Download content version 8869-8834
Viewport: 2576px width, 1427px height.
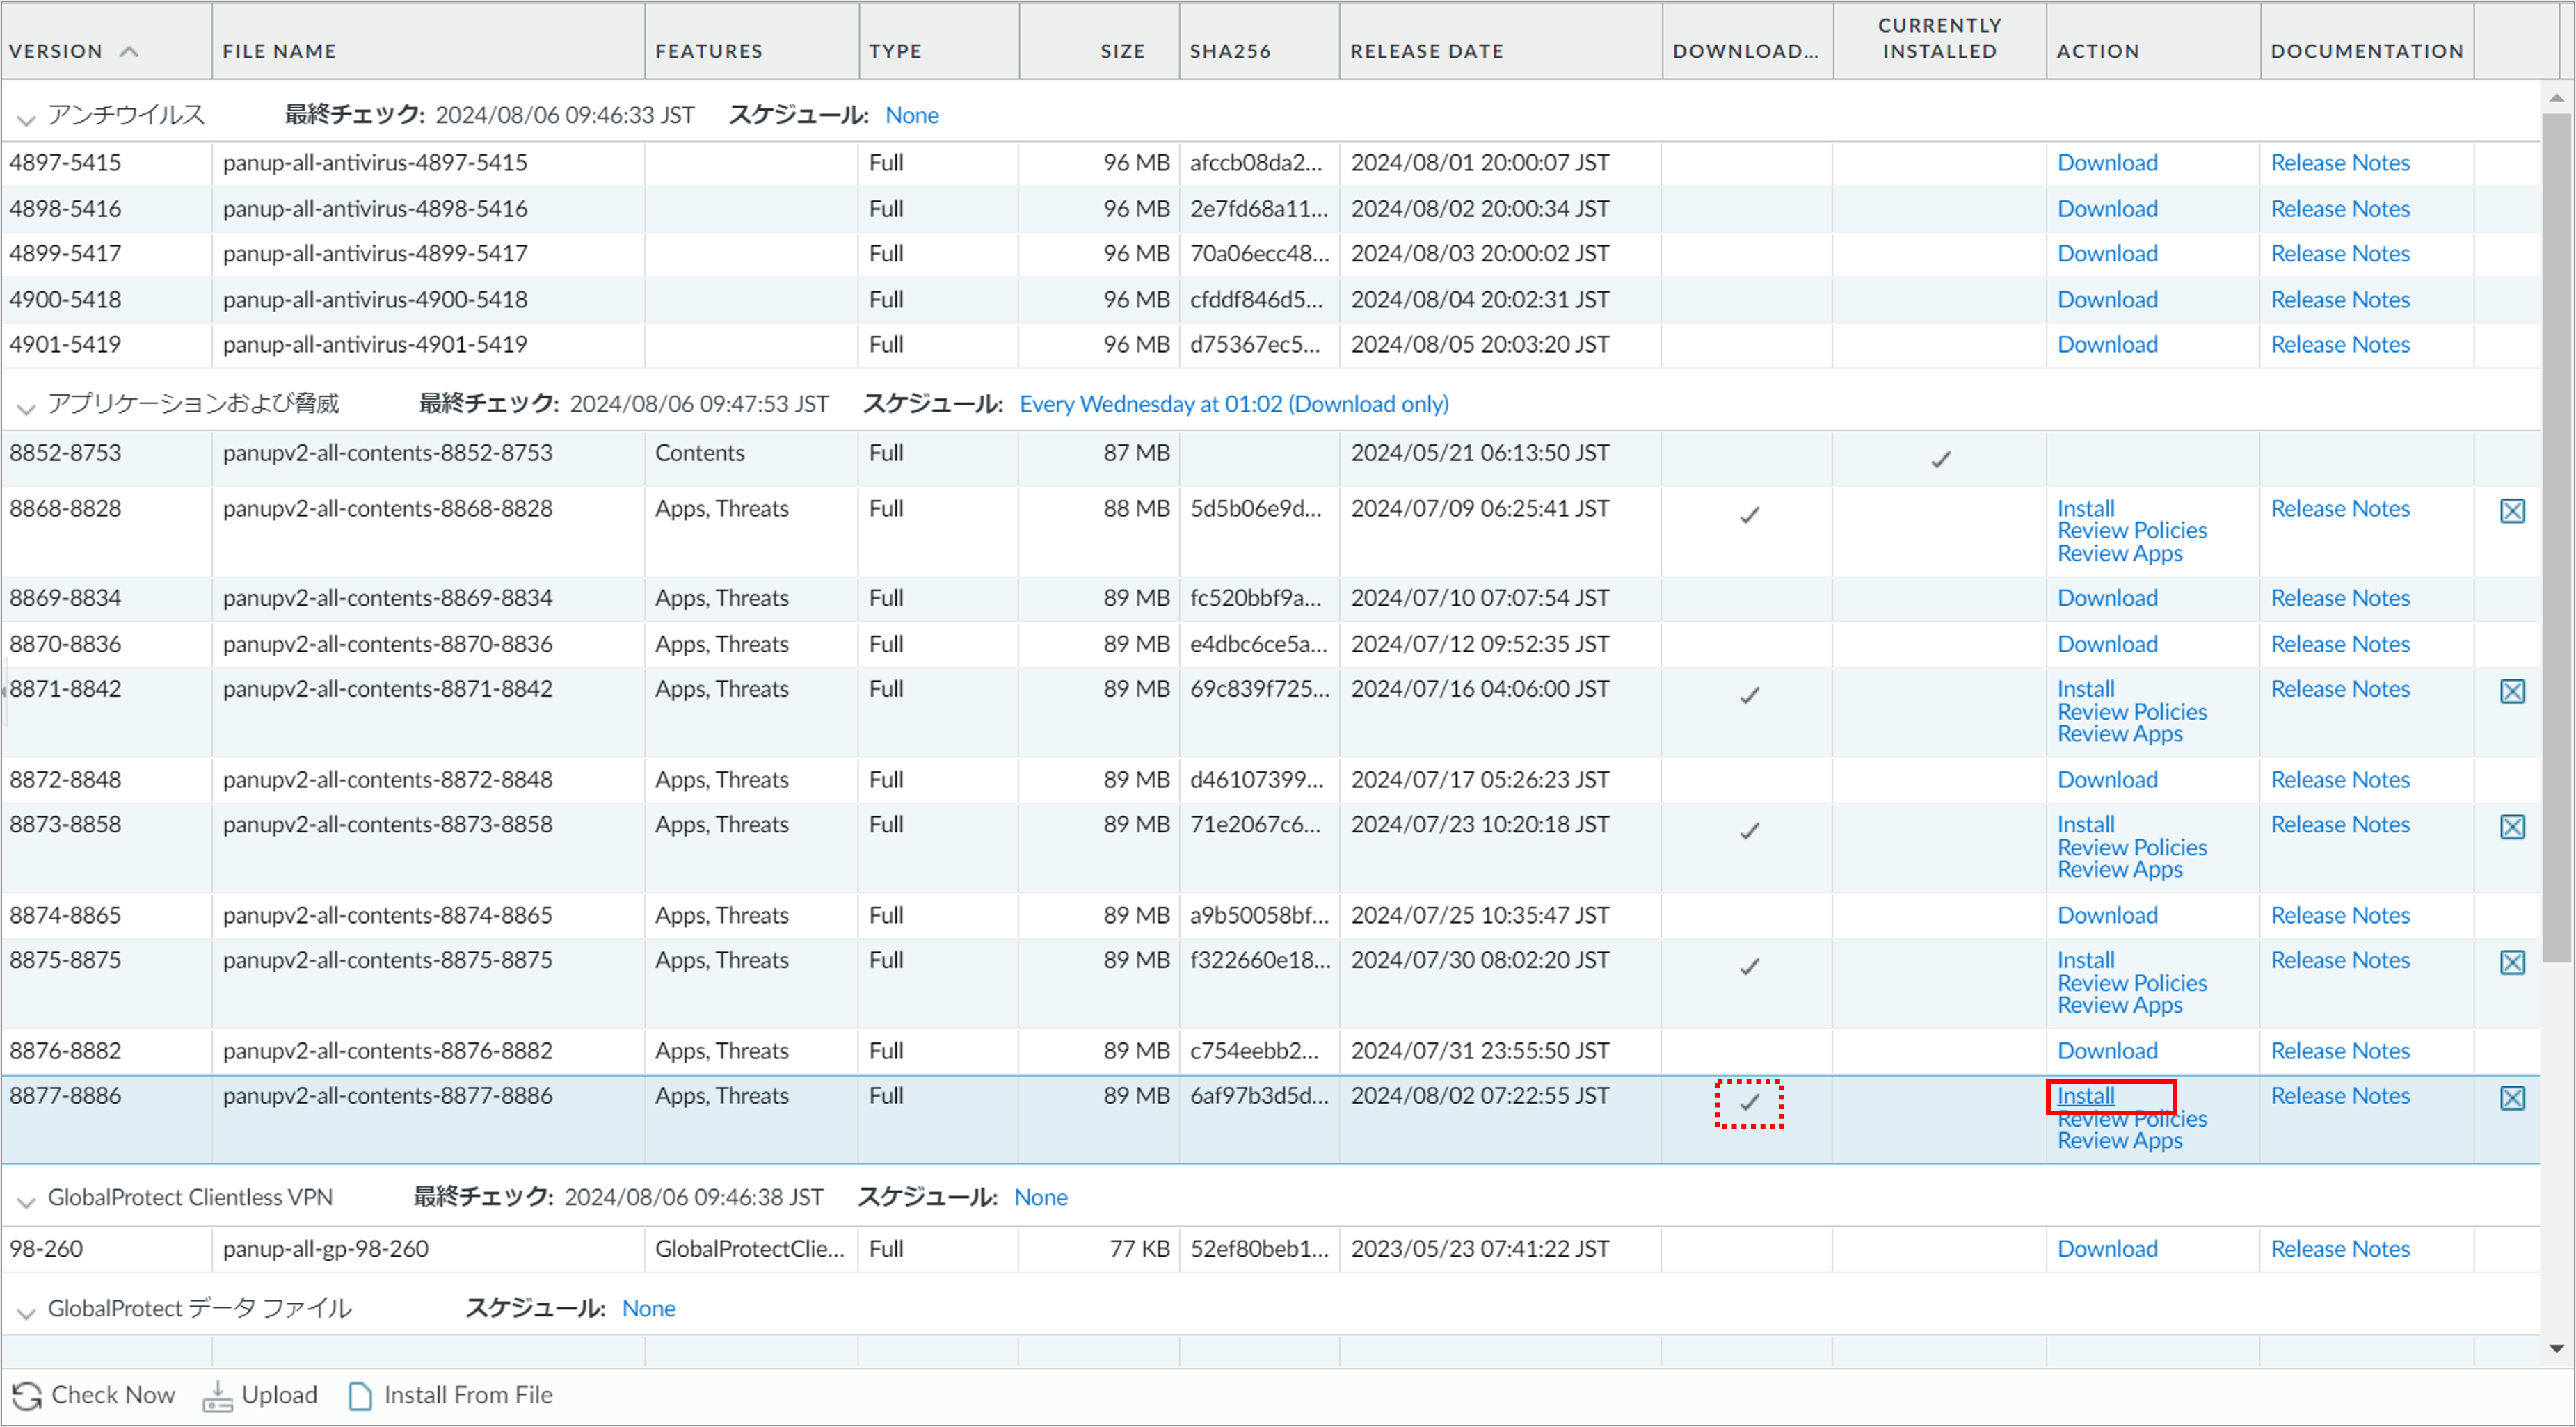pyautogui.click(x=2107, y=598)
